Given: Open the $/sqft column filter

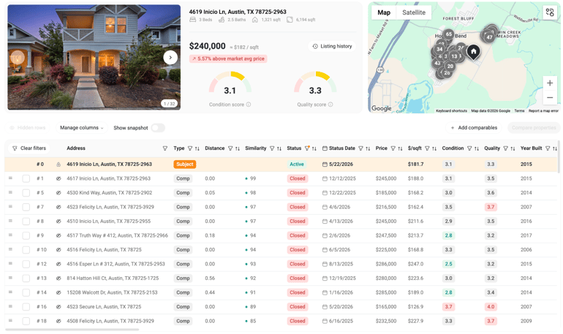Looking at the screenshot, I should click(x=427, y=148).
